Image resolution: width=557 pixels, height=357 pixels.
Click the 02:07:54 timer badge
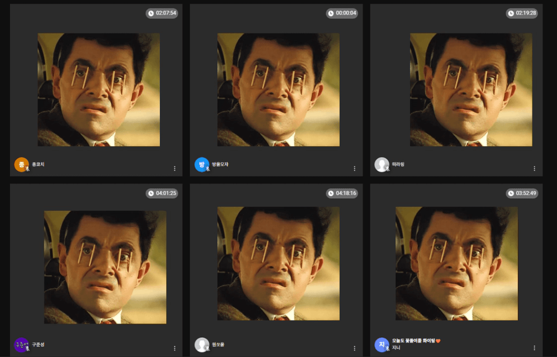click(x=162, y=13)
